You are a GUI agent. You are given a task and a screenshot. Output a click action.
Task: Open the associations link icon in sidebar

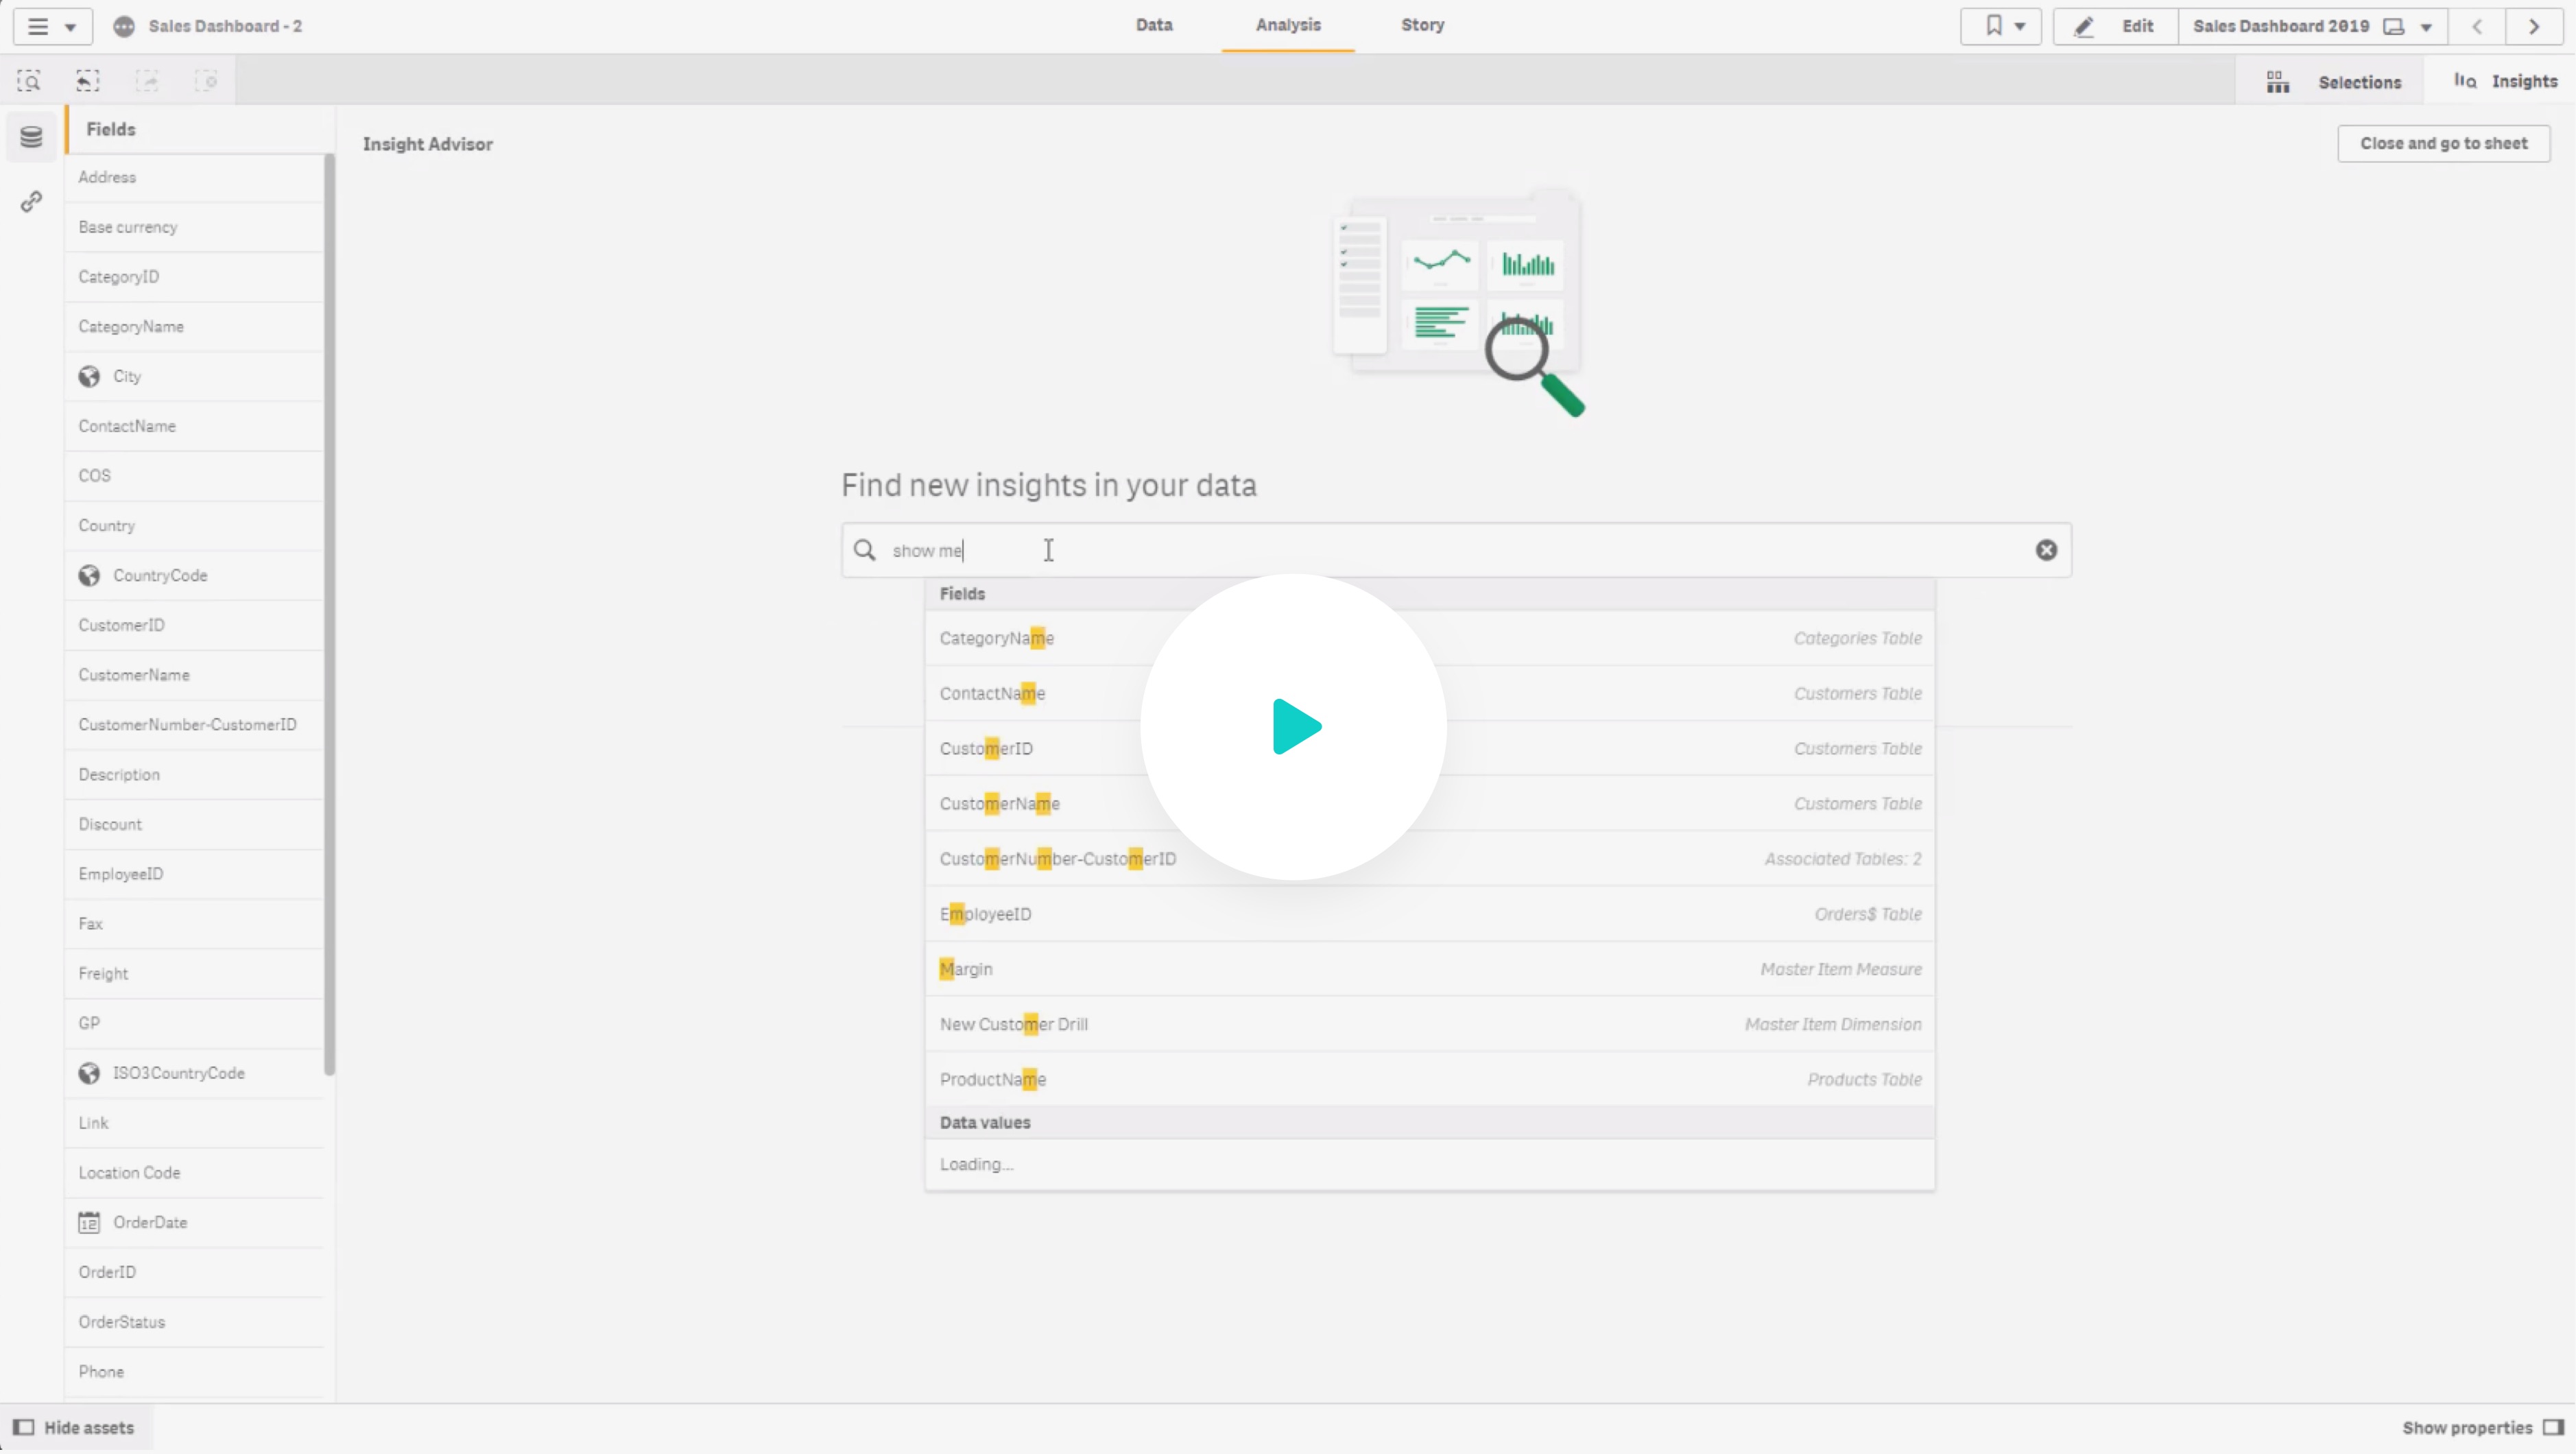[x=31, y=201]
